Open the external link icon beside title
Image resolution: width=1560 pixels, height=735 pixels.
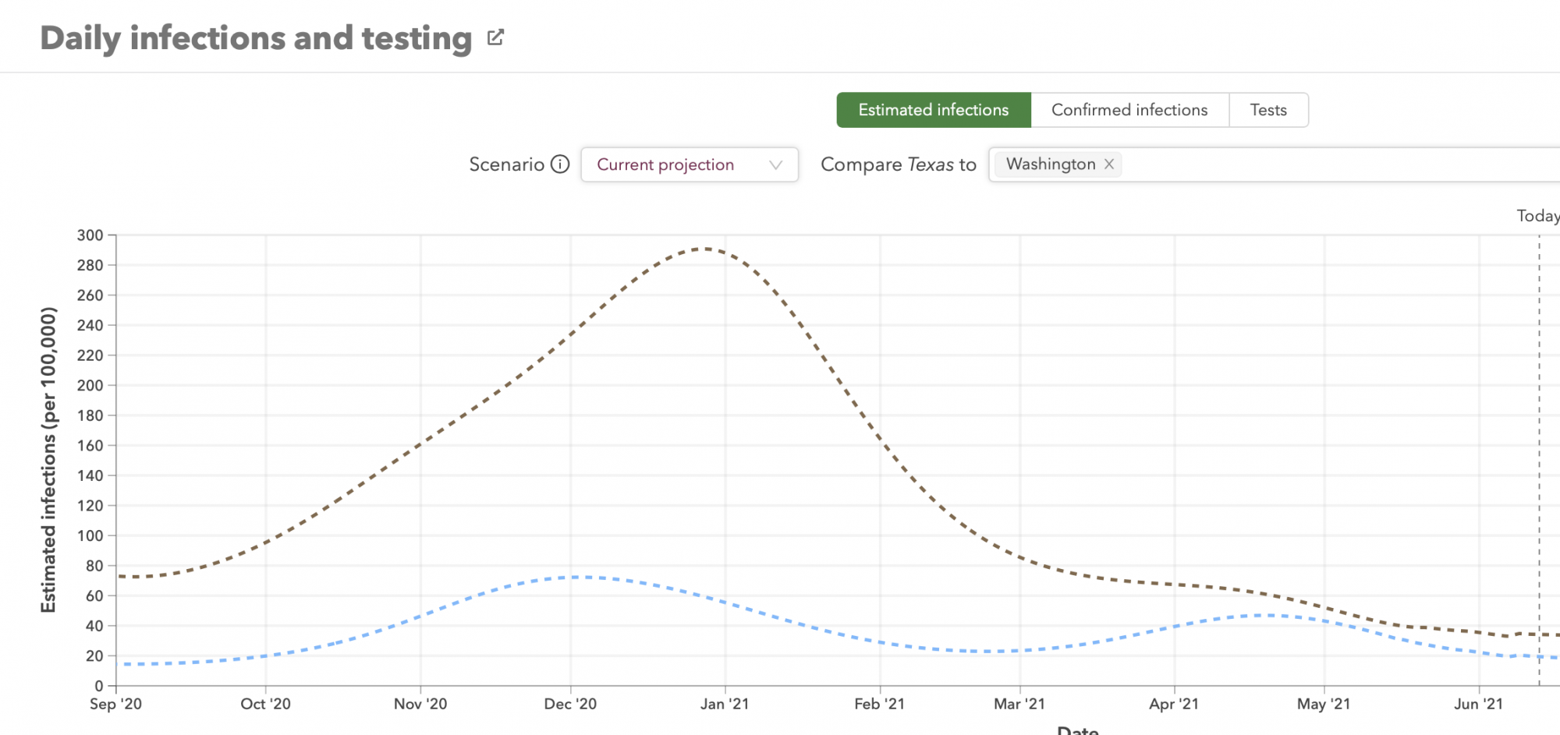(495, 37)
